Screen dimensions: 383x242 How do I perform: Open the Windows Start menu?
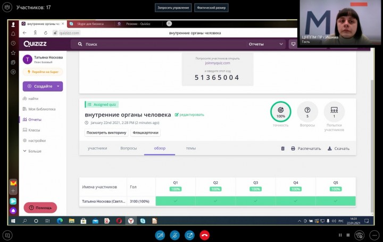[12, 221]
